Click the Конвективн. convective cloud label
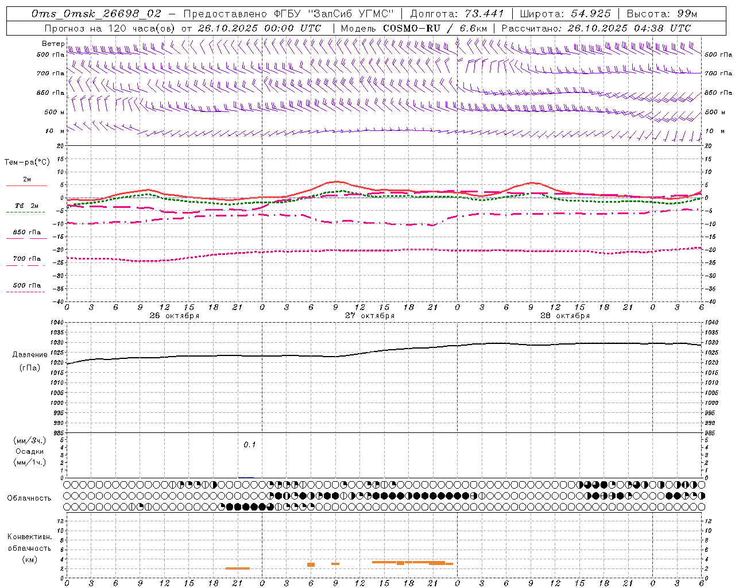The height and width of the screenshot is (588, 735). click(x=29, y=537)
